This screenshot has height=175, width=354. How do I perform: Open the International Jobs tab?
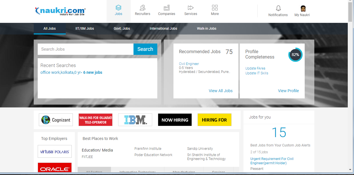[163, 29]
